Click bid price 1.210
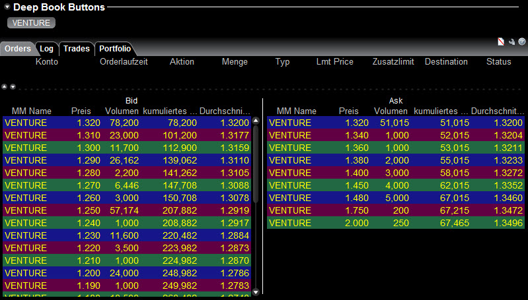The width and height of the screenshot is (528, 300). pyautogui.click(x=89, y=260)
